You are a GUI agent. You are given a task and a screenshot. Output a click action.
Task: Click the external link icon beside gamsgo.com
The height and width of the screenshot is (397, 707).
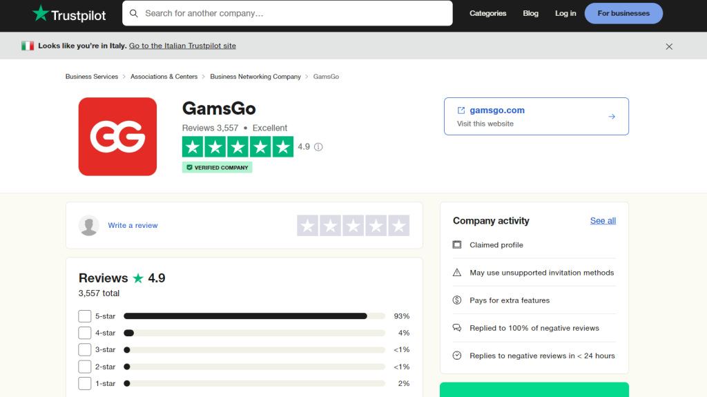[461, 110]
